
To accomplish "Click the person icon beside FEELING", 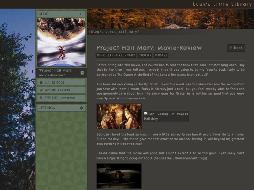I will 41,98.
